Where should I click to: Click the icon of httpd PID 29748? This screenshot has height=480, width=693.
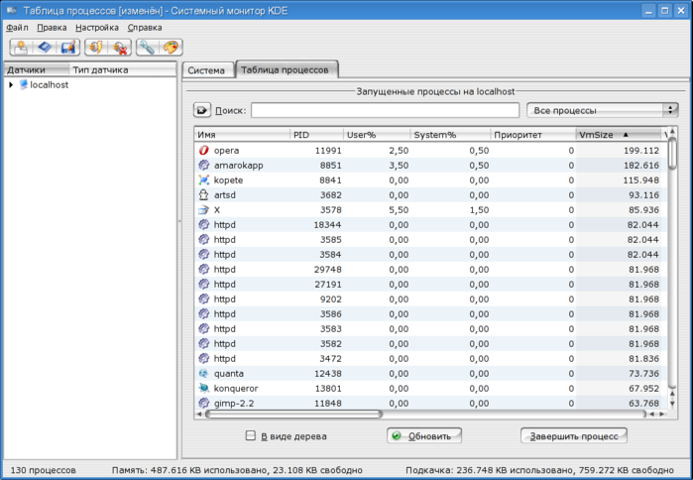tap(204, 269)
